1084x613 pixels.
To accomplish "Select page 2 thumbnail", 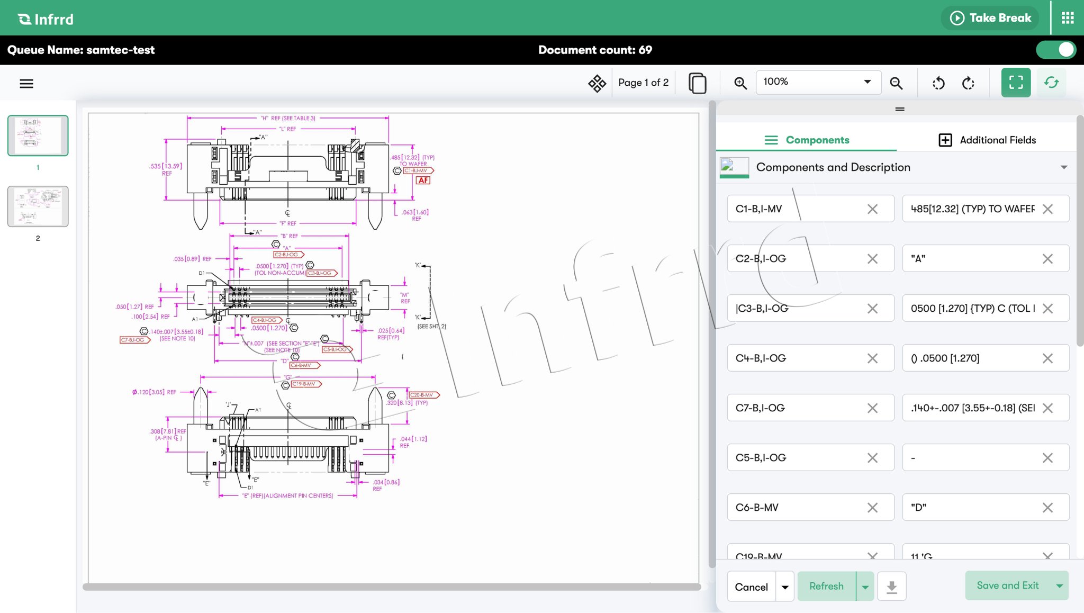I will pyautogui.click(x=38, y=206).
